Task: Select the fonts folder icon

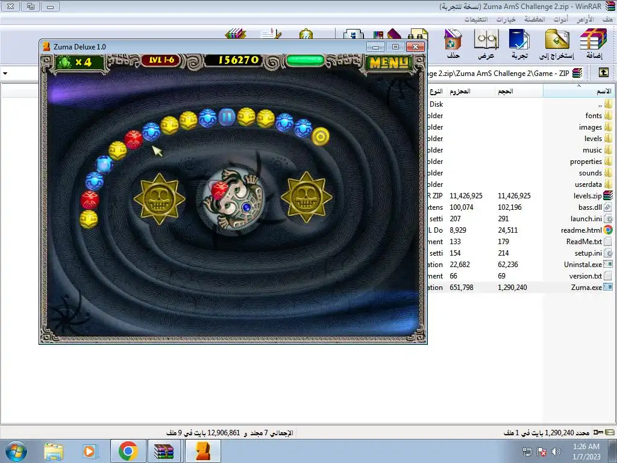Action: pos(609,115)
